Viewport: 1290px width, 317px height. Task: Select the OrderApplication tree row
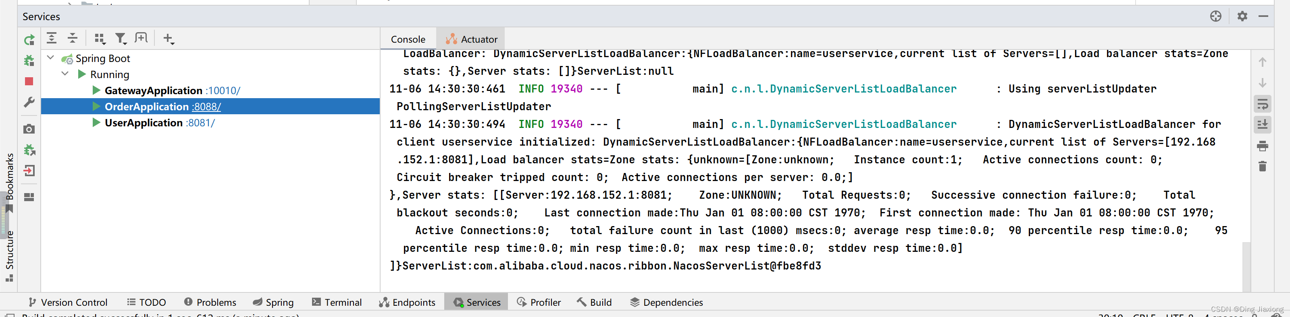[x=210, y=107]
